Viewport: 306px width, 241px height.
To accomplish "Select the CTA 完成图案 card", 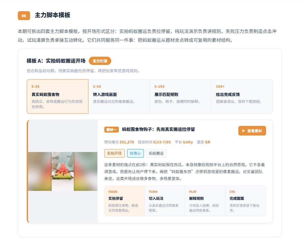I will pos(246,201).
